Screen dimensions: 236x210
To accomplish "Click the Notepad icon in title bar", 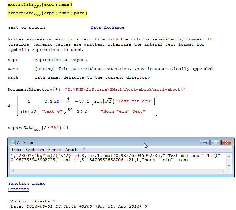I will pos(13,142).
